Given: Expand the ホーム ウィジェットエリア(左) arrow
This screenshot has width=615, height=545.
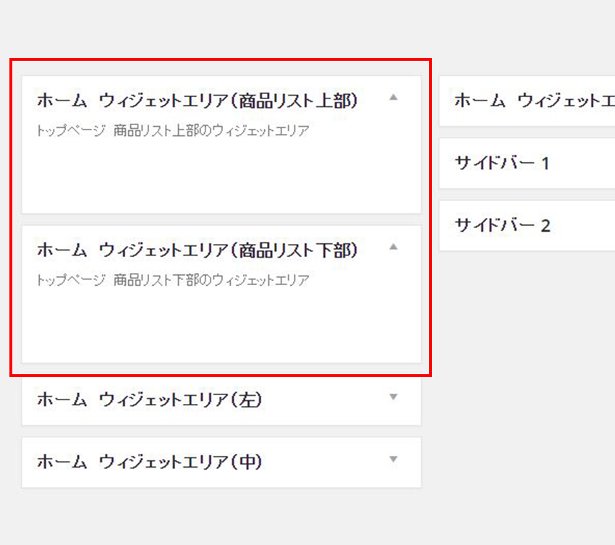Looking at the screenshot, I should pyautogui.click(x=394, y=397).
